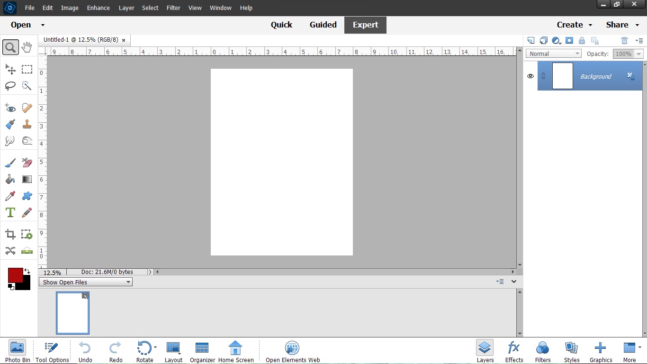Viewport: 647px width, 364px height.
Task: Select the Crop tool
Action: (10, 234)
